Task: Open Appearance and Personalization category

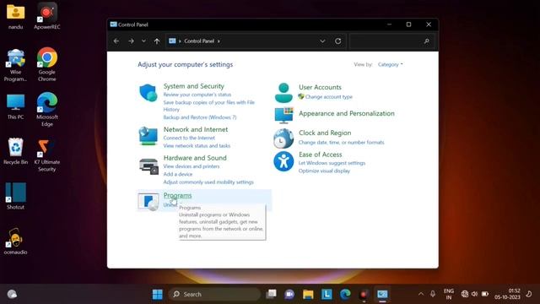Action: tap(347, 113)
